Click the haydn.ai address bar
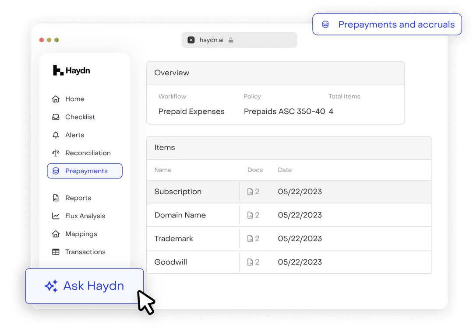Screen dimensions: 473x332 pos(239,40)
